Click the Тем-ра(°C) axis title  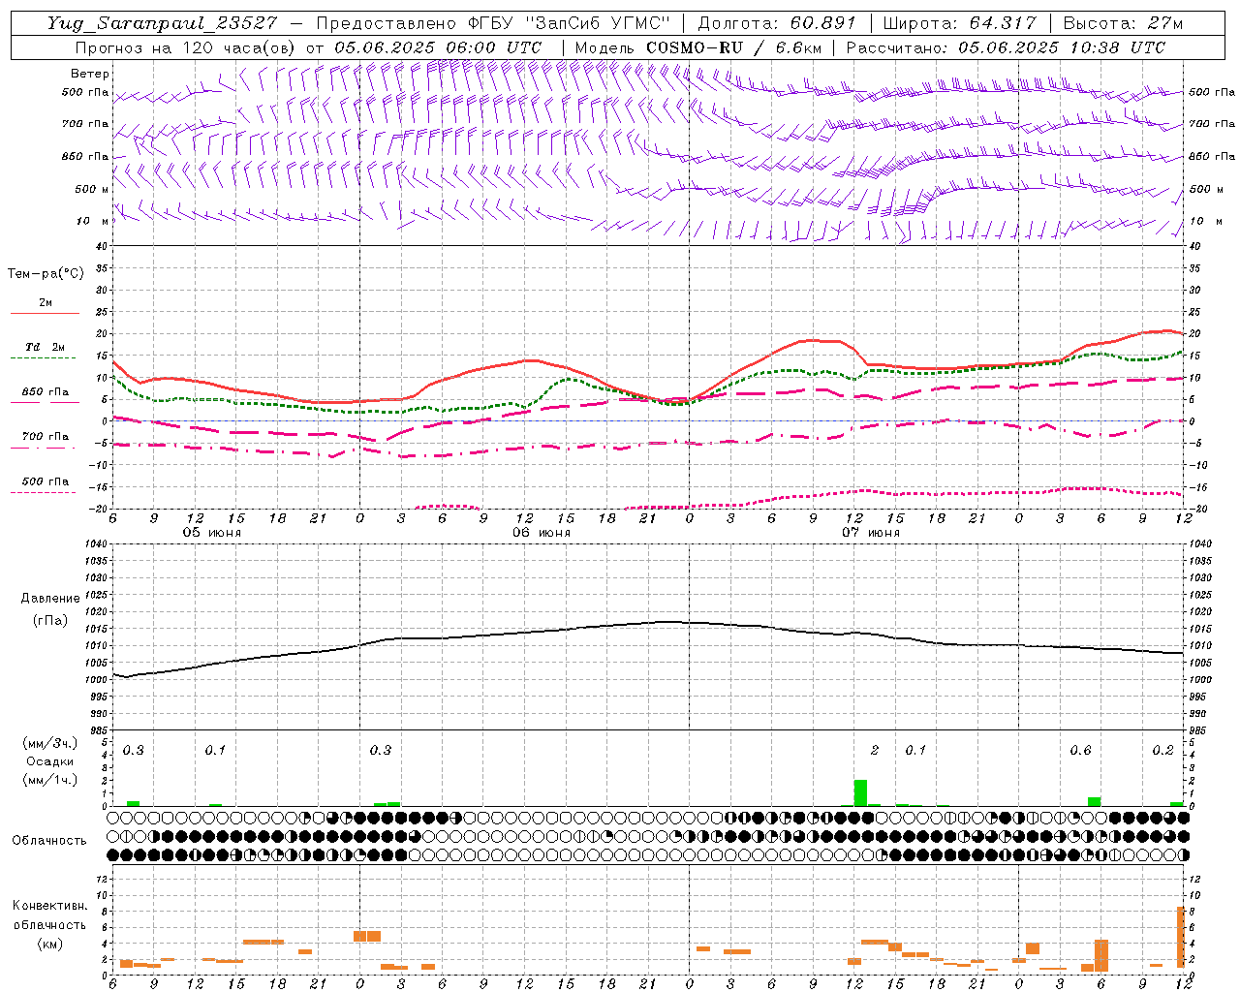click(46, 274)
